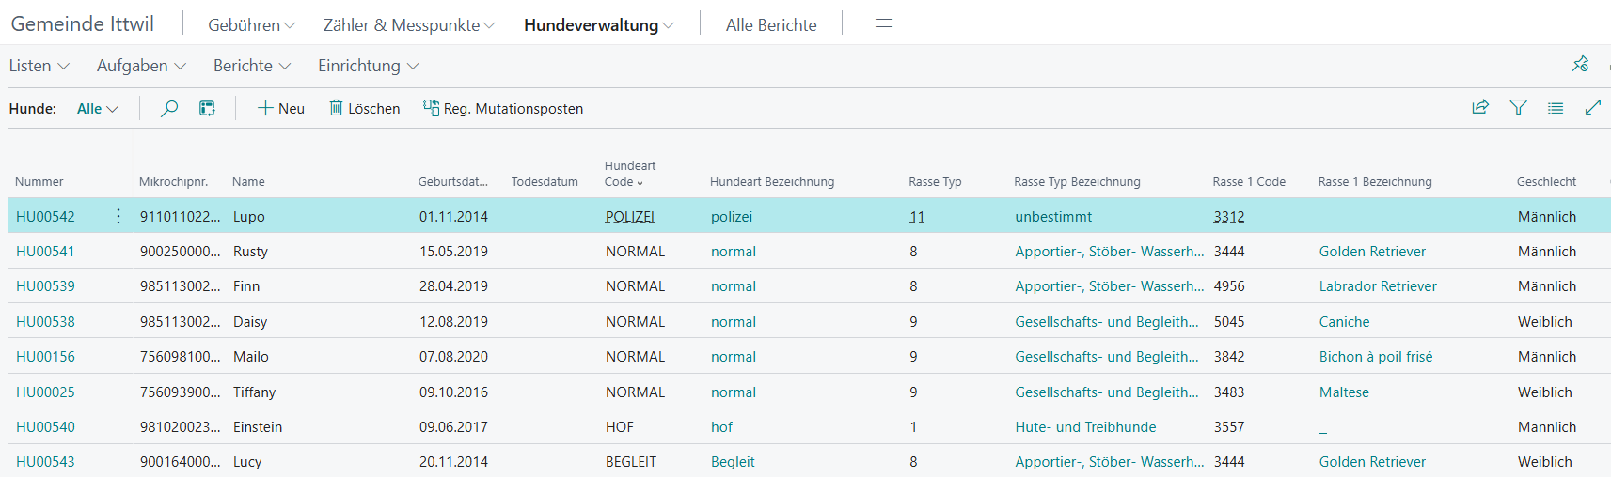
Task: Click the Neu button
Action: click(281, 109)
